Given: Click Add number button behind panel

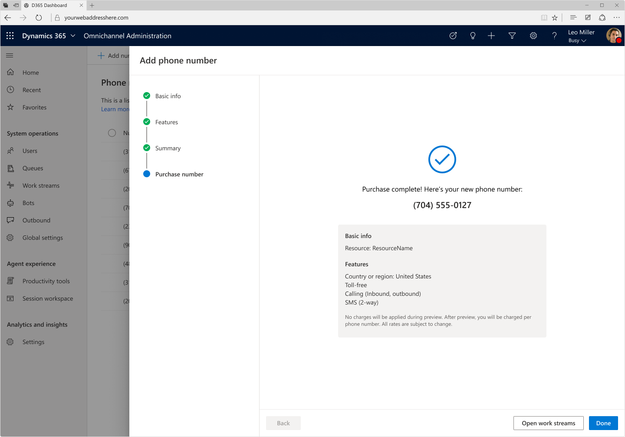Looking at the screenshot, I should click(x=113, y=56).
